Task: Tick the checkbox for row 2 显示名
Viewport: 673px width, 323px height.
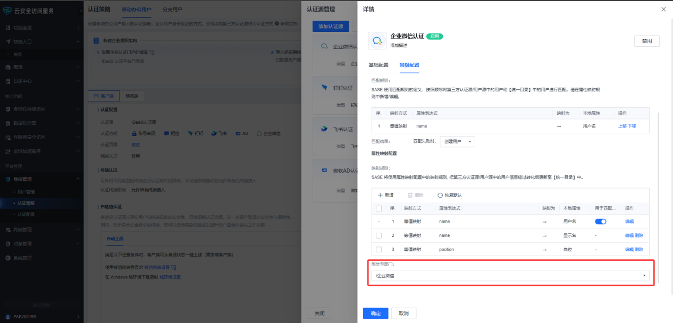Action: click(x=378, y=235)
